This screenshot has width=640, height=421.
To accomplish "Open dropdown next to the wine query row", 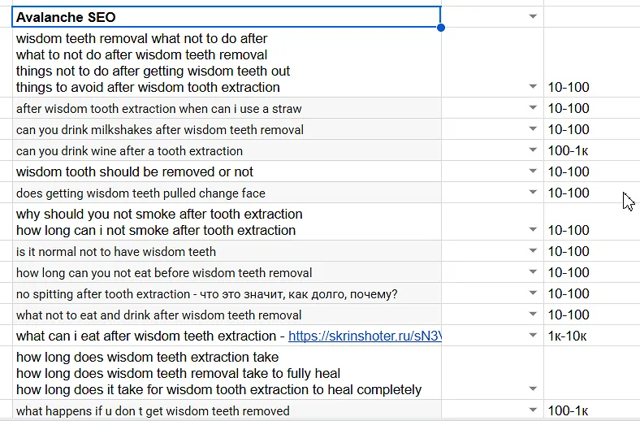I will point(533,151).
